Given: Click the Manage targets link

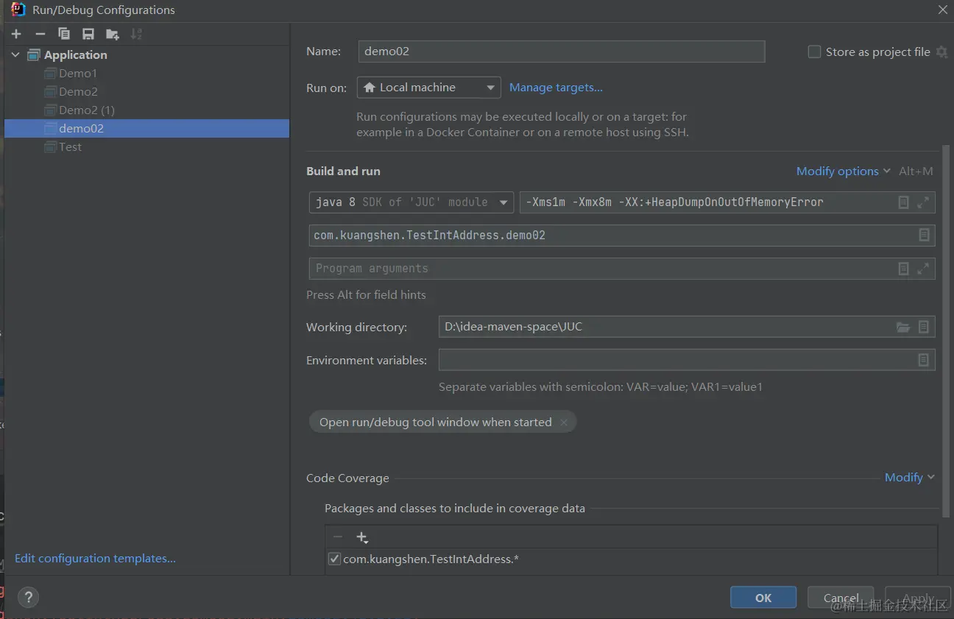Looking at the screenshot, I should point(556,88).
